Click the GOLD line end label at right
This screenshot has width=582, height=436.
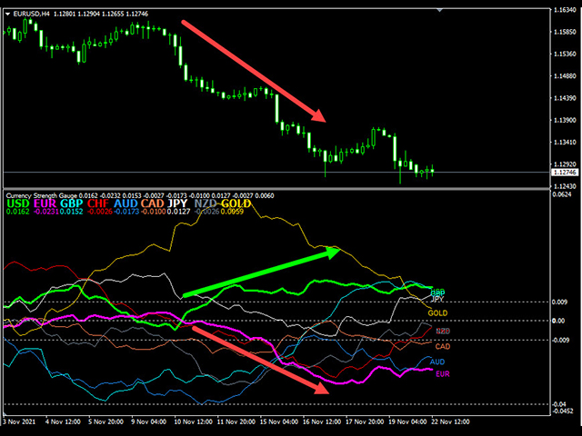pos(439,312)
